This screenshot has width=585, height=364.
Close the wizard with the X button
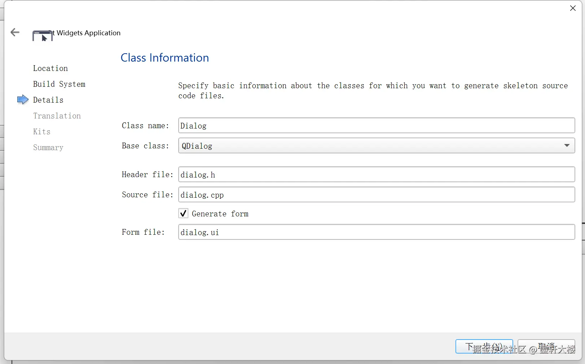click(573, 8)
